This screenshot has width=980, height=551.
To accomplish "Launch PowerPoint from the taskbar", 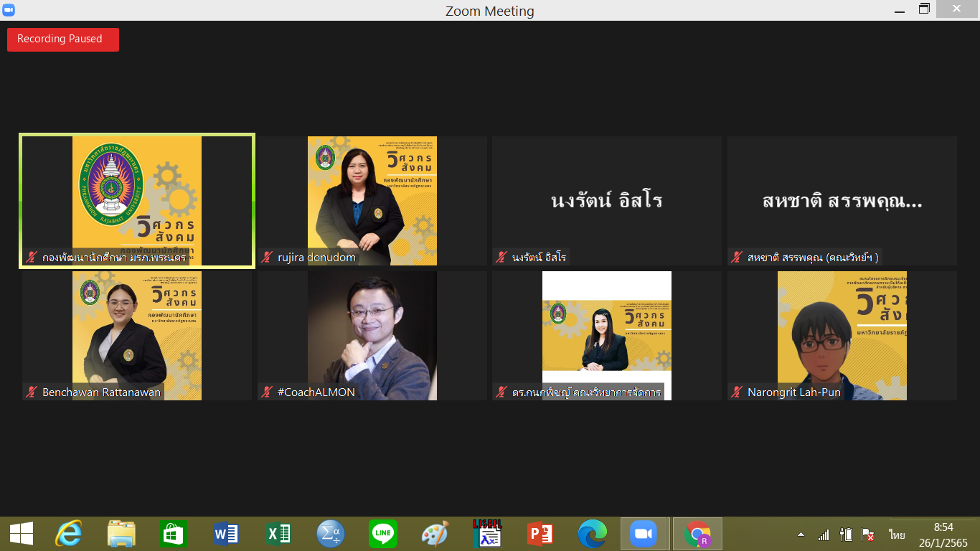I will pyautogui.click(x=540, y=534).
